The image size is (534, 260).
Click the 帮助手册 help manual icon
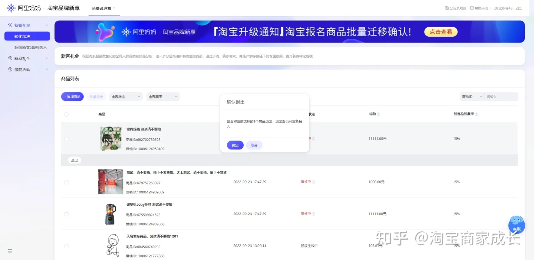pyautogui.click(x=472, y=8)
